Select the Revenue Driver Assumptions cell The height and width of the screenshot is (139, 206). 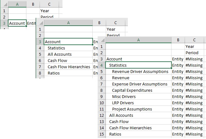140,71
